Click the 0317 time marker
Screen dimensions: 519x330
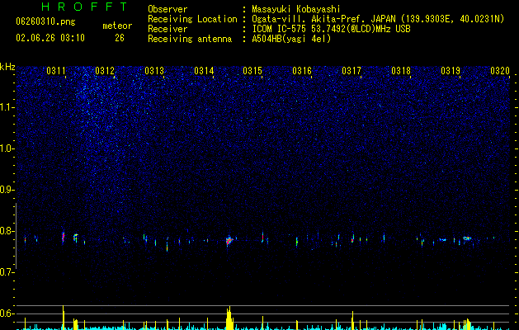pyautogui.click(x=352, y=71)
